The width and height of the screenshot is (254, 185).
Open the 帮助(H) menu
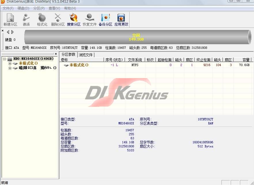coord(70,8)
